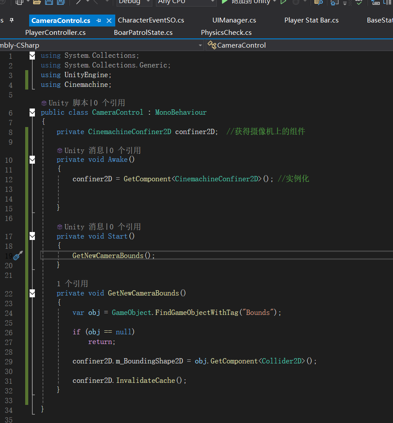Screen dimensions: 393x423
Task: Switch to UIManager.cs tab
Action: click(234, 20)
